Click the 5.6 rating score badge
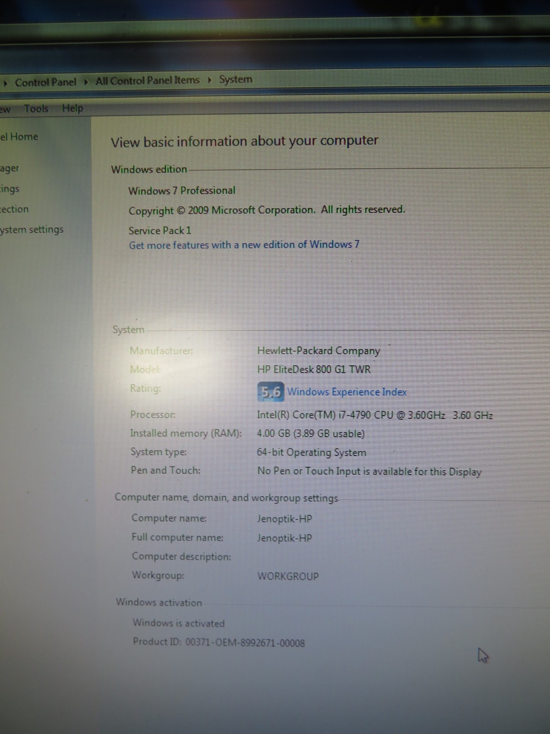550x734 pixels. pyautogui.click(x=270, y=392)
